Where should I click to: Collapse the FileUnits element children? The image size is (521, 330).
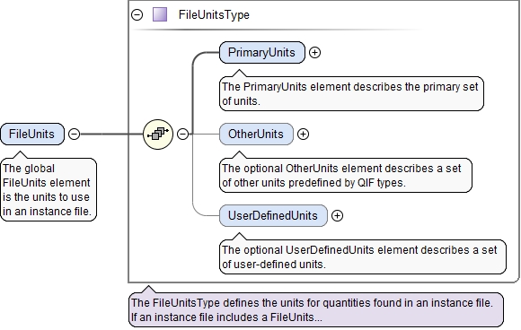click(74, 134)
